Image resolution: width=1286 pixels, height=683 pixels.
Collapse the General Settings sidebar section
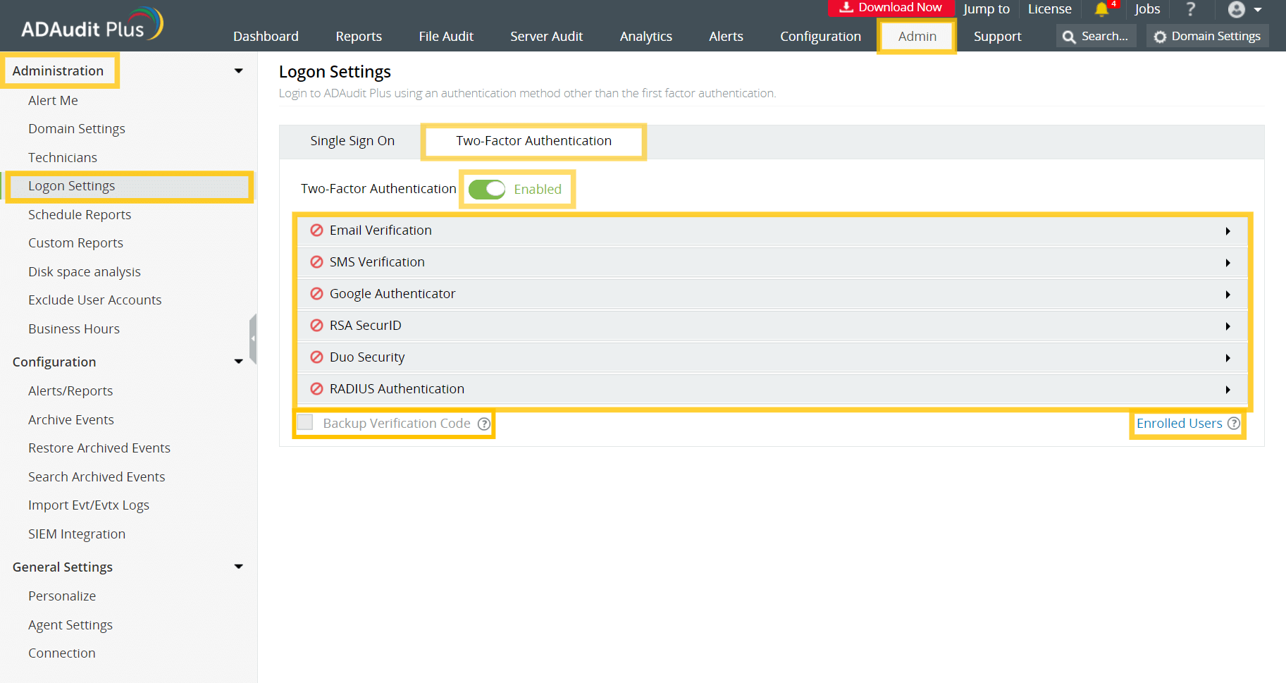click(x=239, y=567)
